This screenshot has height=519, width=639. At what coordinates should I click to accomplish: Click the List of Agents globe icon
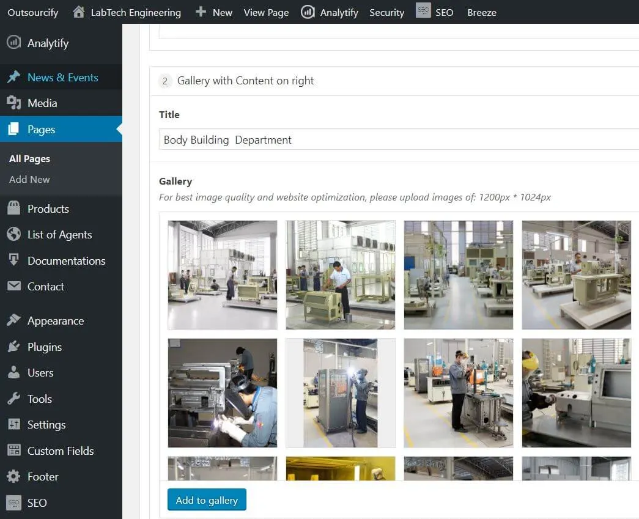point(13,234)
